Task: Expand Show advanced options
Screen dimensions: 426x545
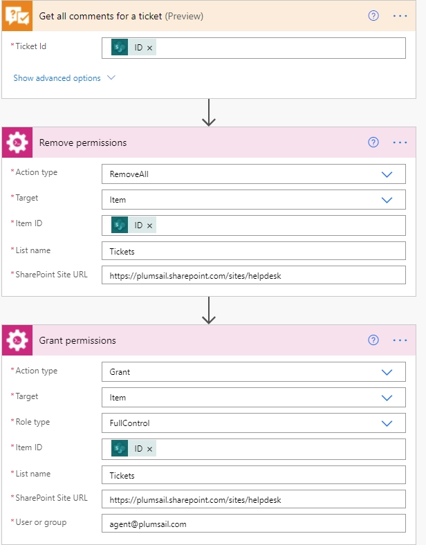Action: (64, 78)
